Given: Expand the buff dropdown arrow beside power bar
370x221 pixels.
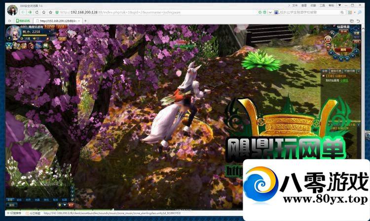Looking at the screenshot, I should pyautogui.click(x=57, y=35).
